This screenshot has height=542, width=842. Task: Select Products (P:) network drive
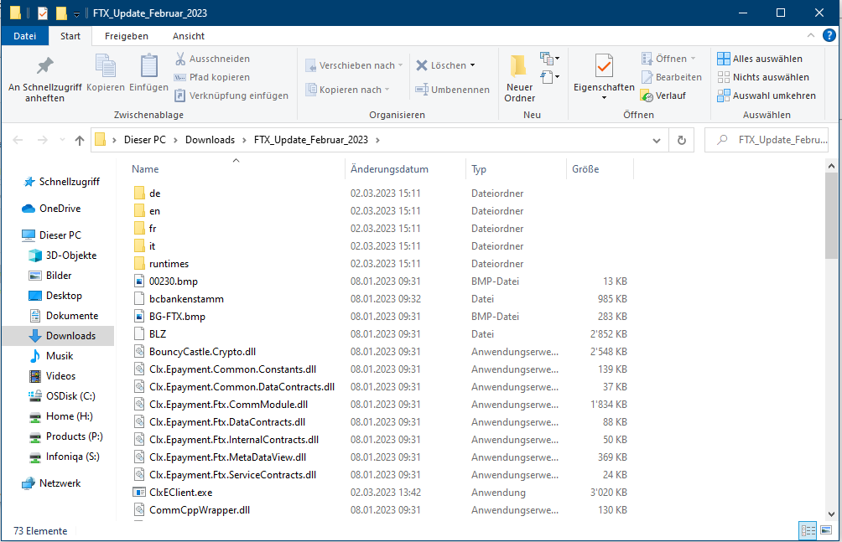pos(65,436)
